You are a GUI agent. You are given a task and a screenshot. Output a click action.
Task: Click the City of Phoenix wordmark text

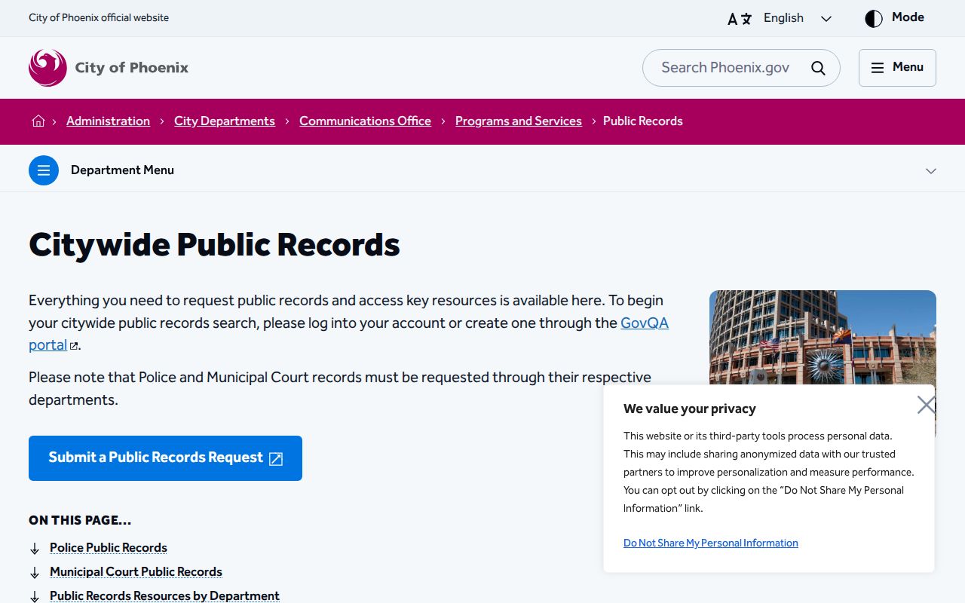pos(132,68)
